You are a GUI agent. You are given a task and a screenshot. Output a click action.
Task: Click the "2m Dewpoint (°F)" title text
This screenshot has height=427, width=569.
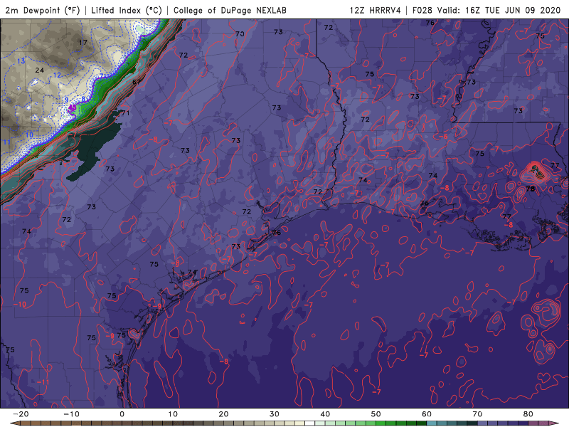click(43, 10)
